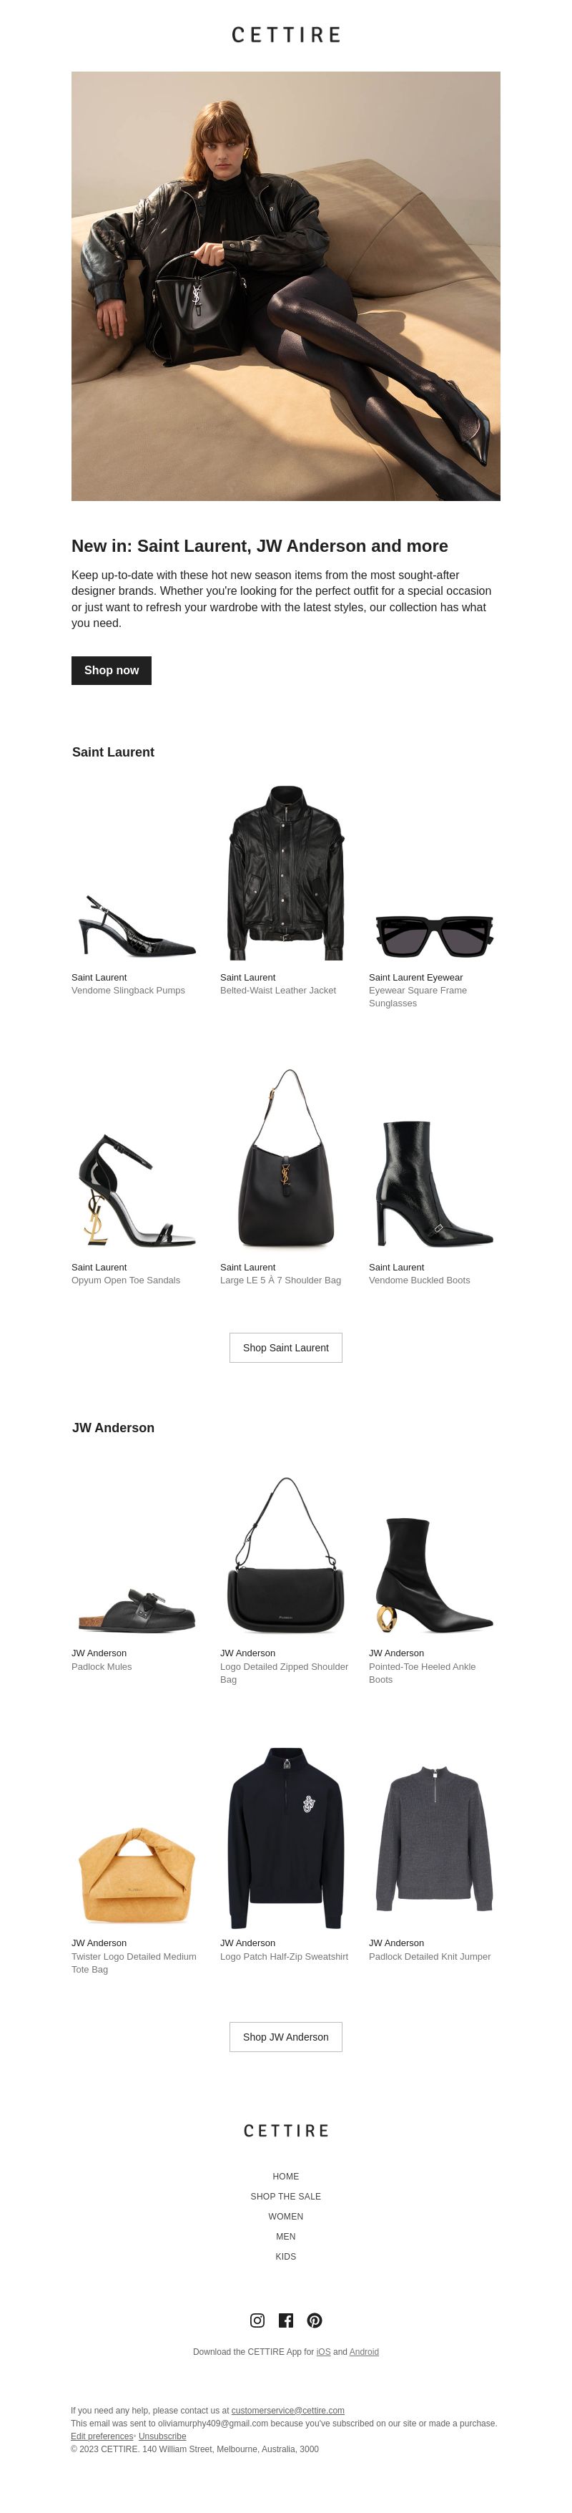Image resolution: width=572 pixels, height=2513 pixels.
Task: Follow the Android app download link
Action: point(363,2352)
